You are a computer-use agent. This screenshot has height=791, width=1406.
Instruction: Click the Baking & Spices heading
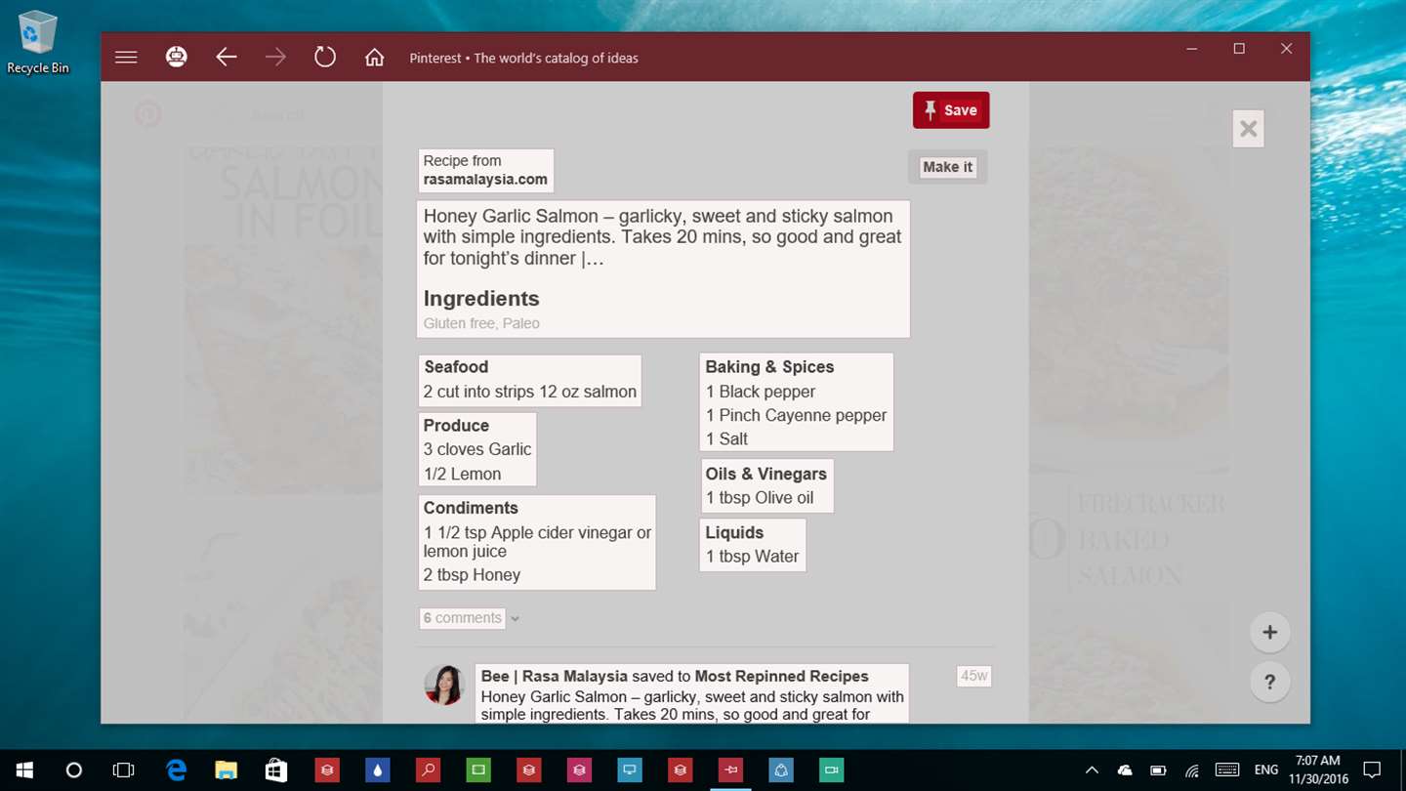pyautogui.click(x=769, y=367)
